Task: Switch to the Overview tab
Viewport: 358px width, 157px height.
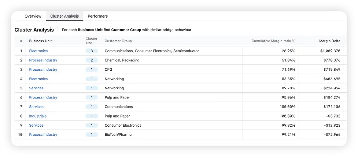Action: [33, 16]
